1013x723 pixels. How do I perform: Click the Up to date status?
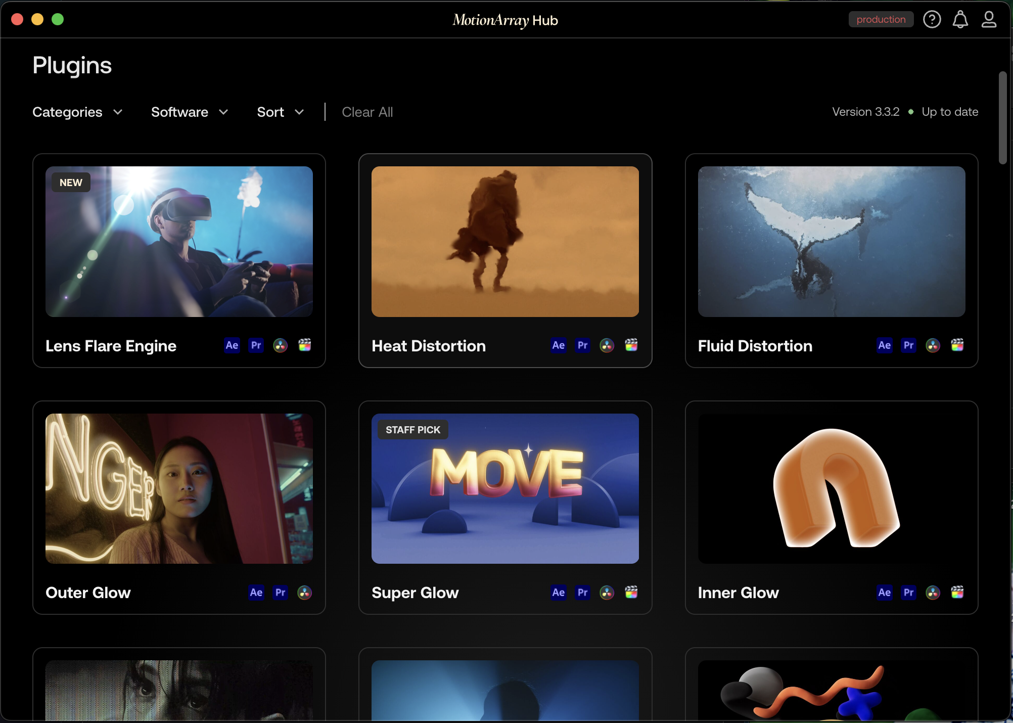click(950, 112)
